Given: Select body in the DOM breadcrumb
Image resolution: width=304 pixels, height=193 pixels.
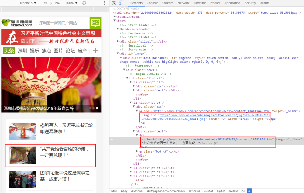Looking at the screenshot, I should [x=124, y=191].
